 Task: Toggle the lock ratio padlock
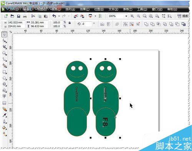70,23
